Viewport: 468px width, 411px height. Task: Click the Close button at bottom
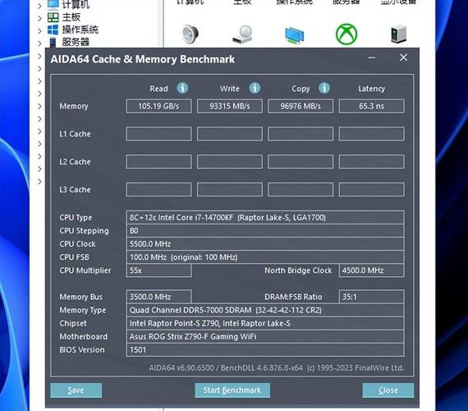tap(388, 390)
